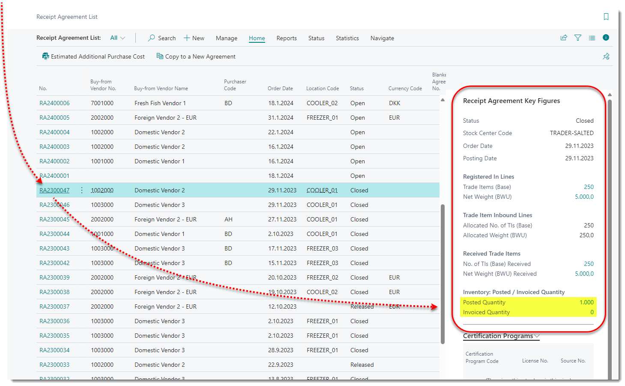Toggle the list view layout icon
The width and height of the screenshot is (625, 386).
[x=592, y=38]
